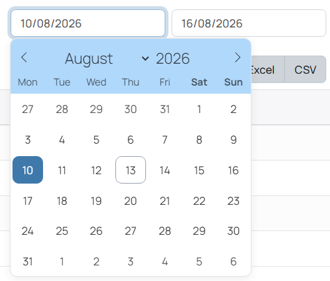Select the highlighted date 10 August
Image resolution: width=330 pixels, height=281 pixels.
click(28, 170)
